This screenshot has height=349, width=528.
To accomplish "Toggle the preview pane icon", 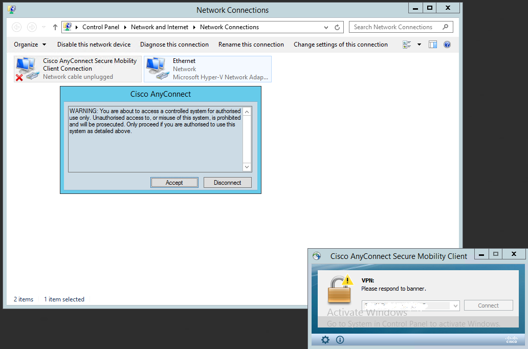I will point(433,45).
